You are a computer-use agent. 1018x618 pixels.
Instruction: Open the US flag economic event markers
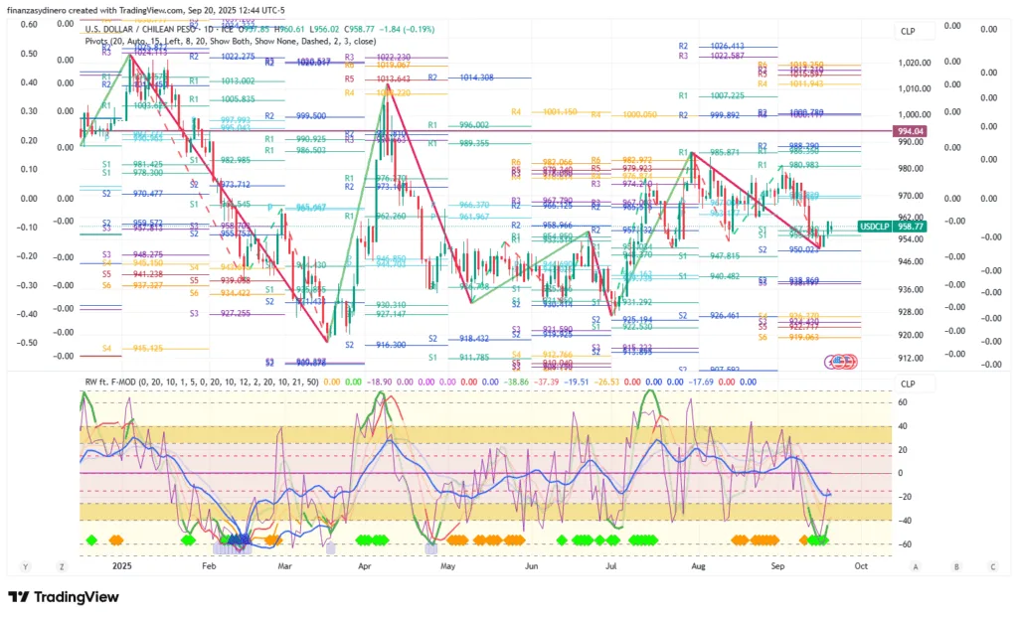click(x=841, y=362)
